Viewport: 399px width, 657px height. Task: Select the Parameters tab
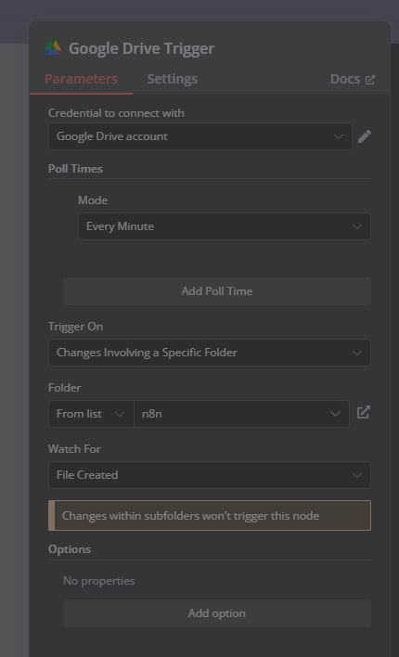coord(81,79)
